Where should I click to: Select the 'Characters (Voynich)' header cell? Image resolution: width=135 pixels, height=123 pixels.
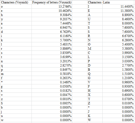(16, 2)
